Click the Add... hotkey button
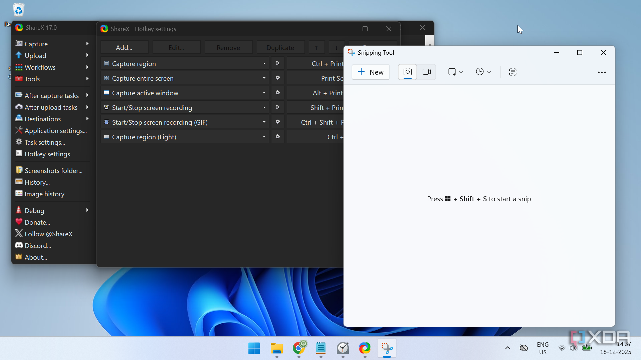Screen dimensions: 641x360 [x=124, y=47]
